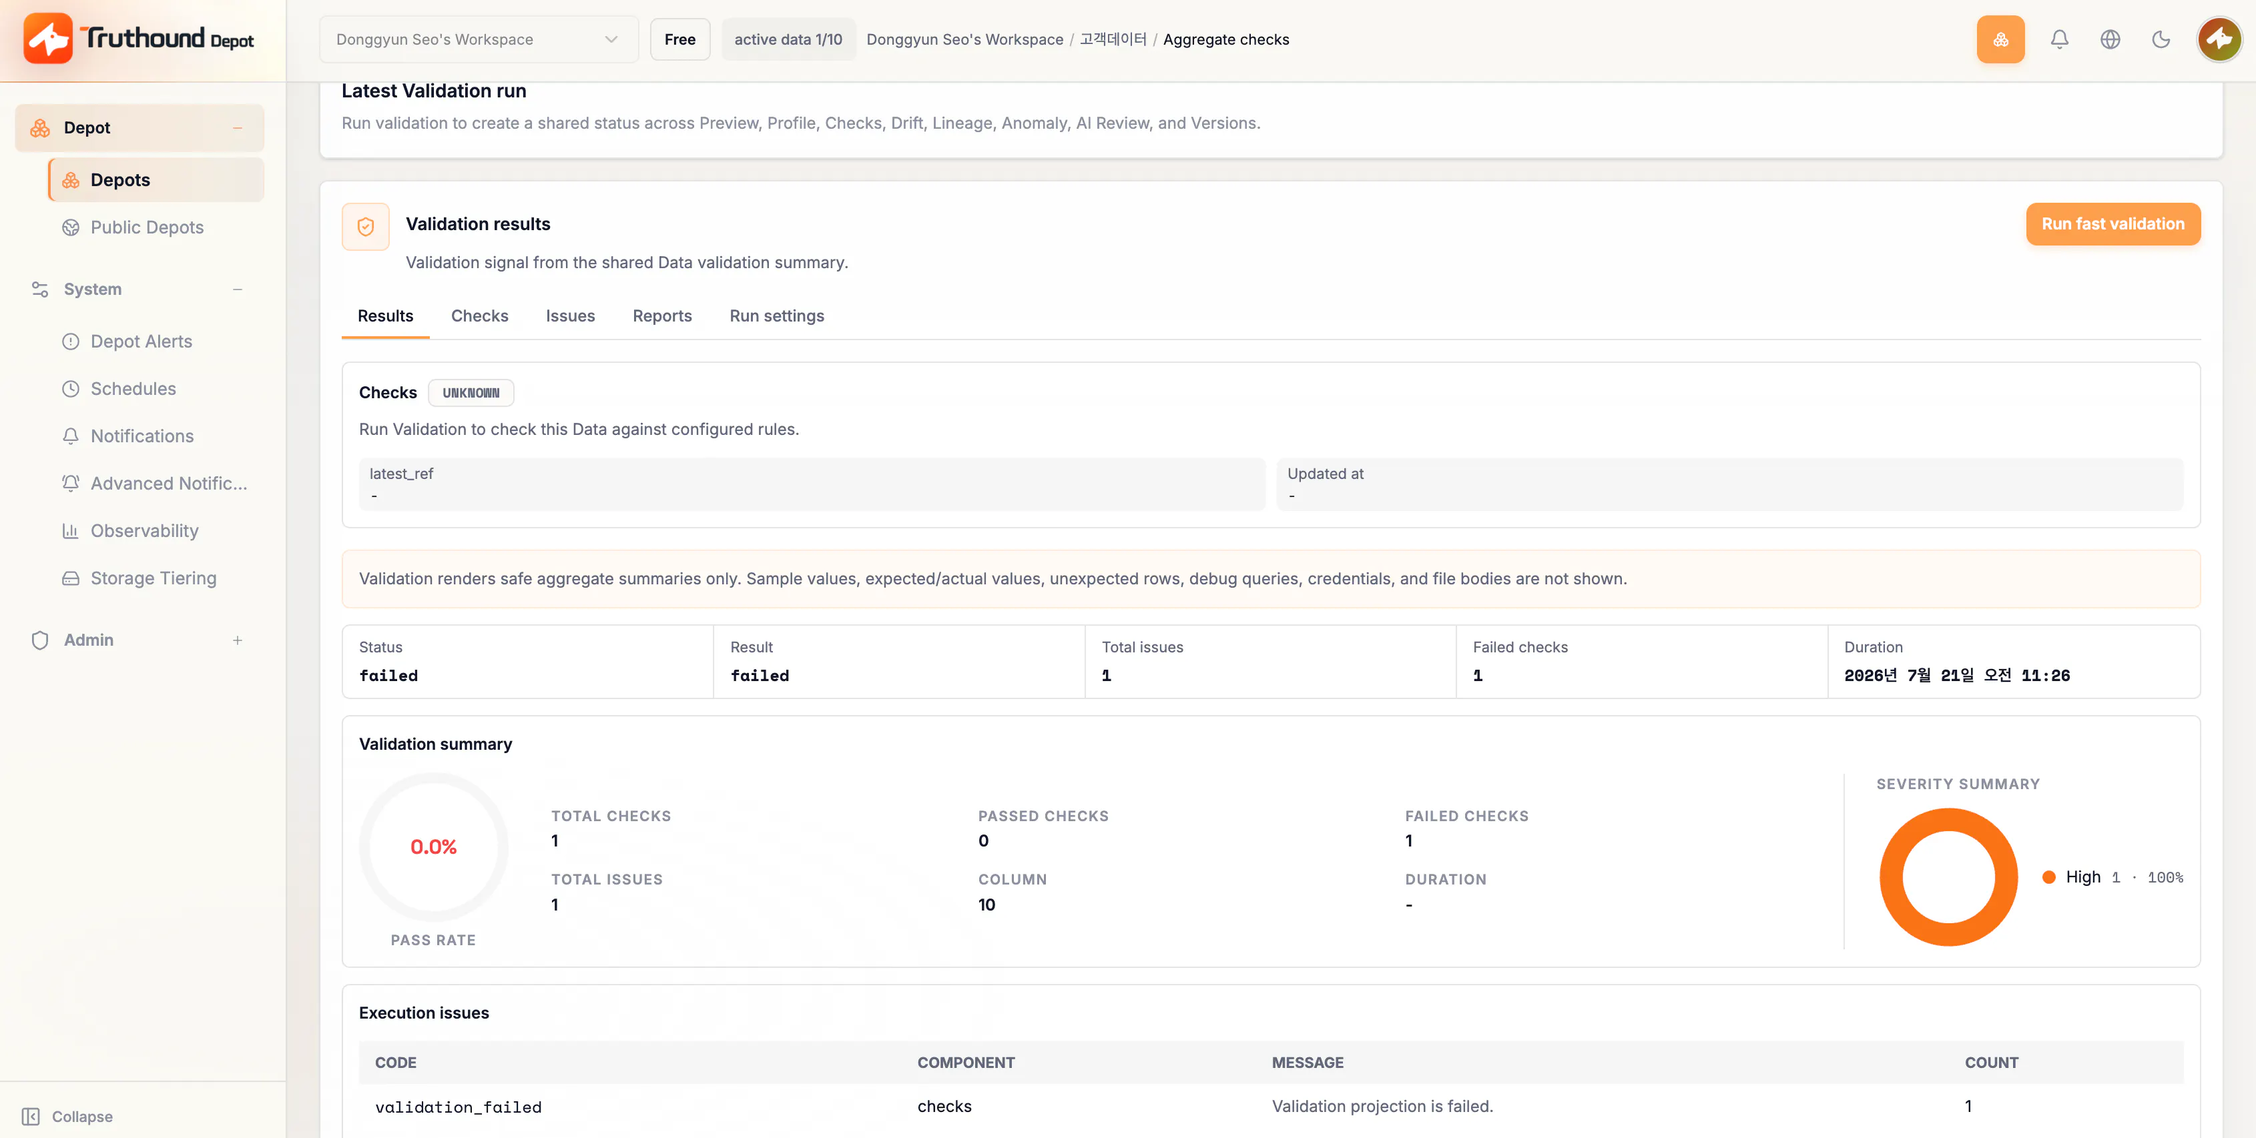This screenshot has height=1138, width=2256.
Task: Open Depots in the sidebar
Action: [156, 180]
